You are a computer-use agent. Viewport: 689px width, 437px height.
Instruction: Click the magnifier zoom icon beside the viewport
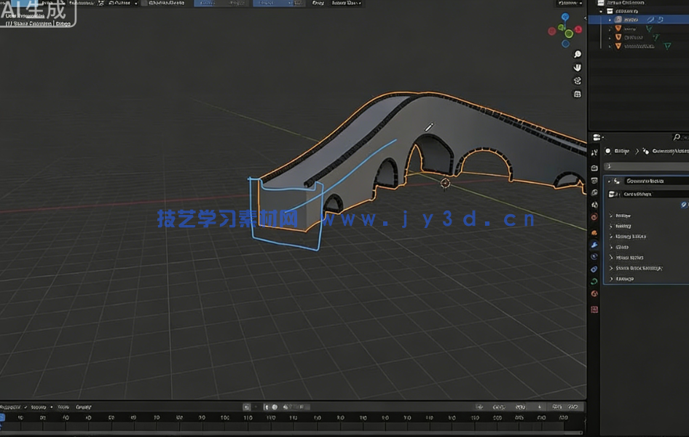click(578, 53)
